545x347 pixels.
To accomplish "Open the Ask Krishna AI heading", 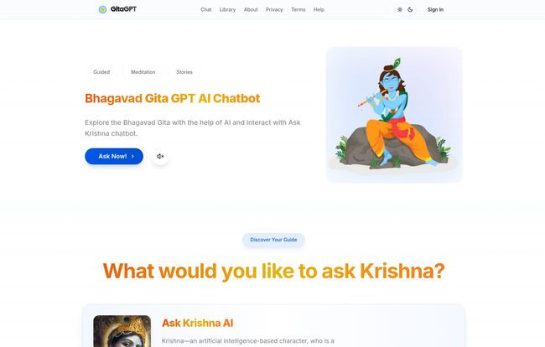I will (x=197, y=323).
